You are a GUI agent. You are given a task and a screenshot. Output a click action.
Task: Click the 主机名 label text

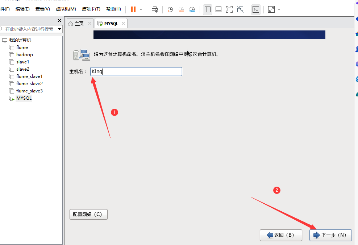[x=78, y=72]
